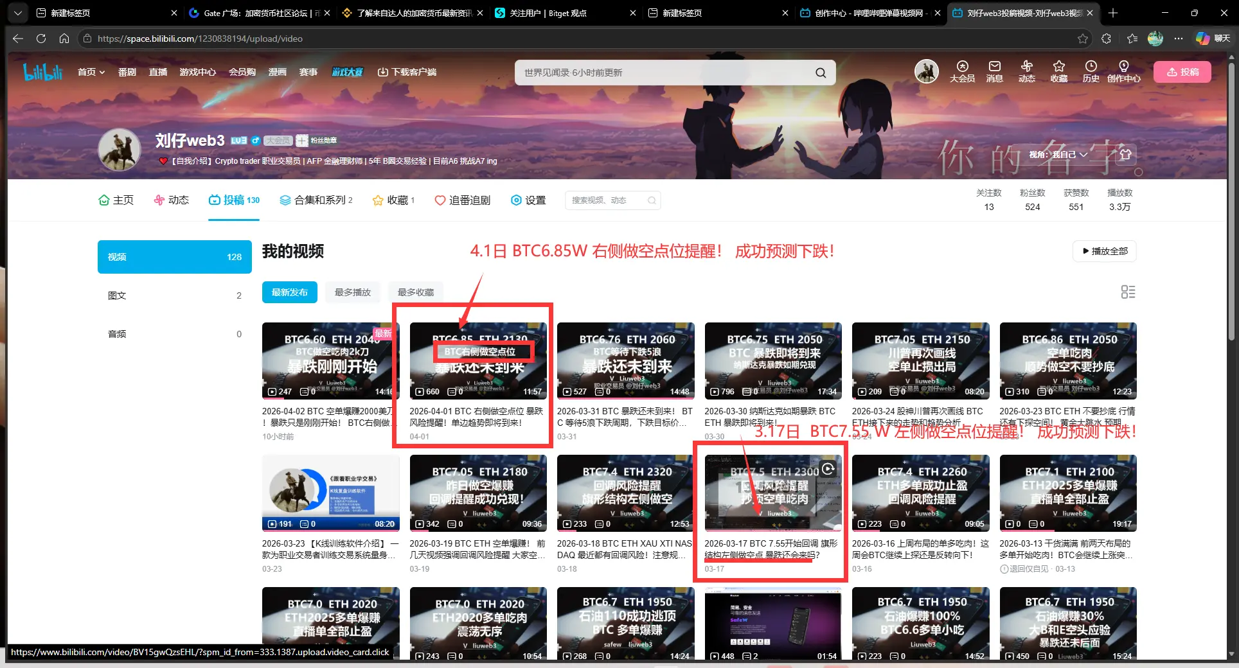
Task: Open the 大会员 icon in the header
Action: click(x=962, y=71)
